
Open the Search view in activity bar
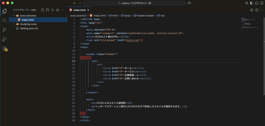[x=4, y=20]
